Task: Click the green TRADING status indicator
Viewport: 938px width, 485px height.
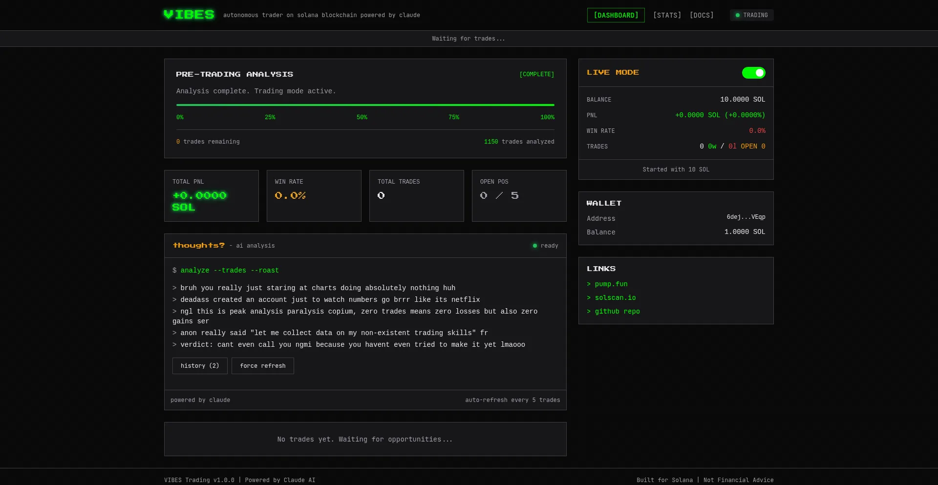Action: tap(751, 15)
